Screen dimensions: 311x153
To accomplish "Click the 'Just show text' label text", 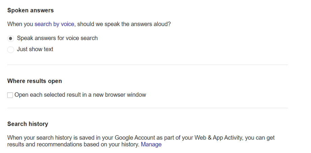I will click(x=35, y=49).
